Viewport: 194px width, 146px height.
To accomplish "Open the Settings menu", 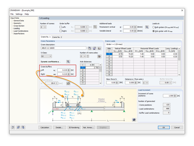I will click(x=19, y=14).
